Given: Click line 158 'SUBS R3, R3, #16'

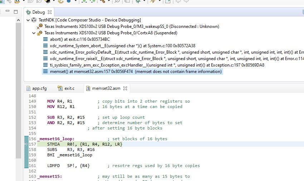Looking at the screenshot, I should tap(71, 150).
